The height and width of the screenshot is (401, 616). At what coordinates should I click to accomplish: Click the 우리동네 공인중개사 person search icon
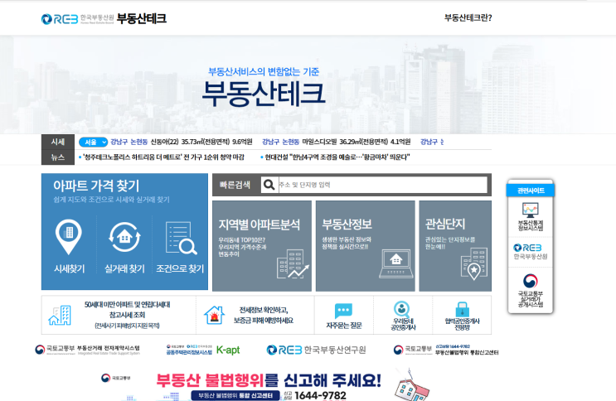click(x=402, y=309)
